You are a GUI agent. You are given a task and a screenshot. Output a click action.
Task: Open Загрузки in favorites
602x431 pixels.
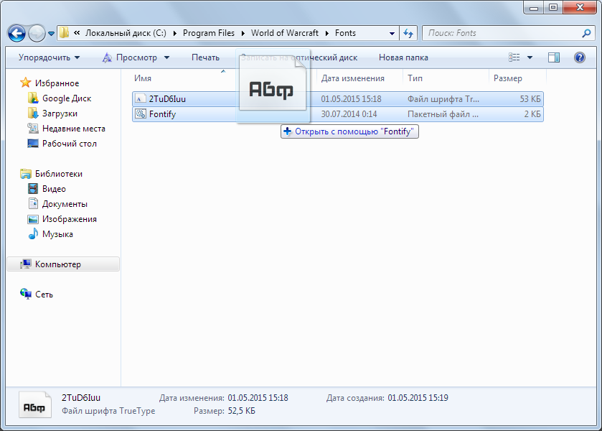pos(60,113)
